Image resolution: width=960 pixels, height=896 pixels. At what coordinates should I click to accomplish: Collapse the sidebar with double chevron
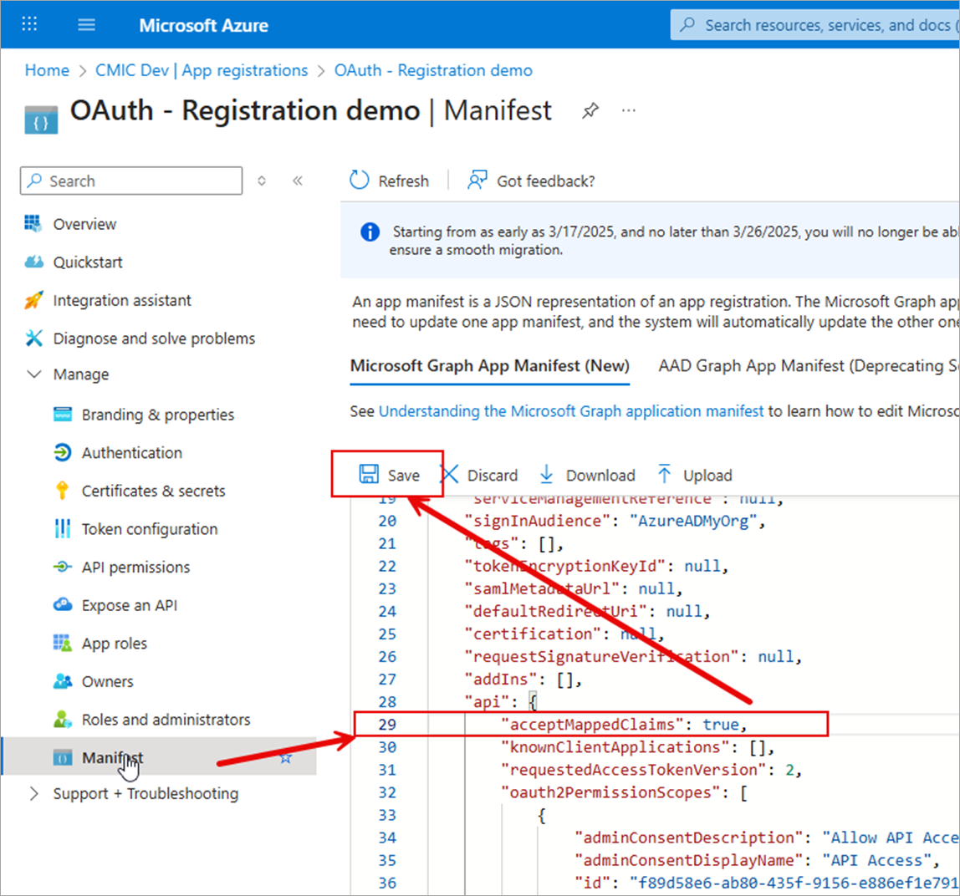(x=297, y=181)
